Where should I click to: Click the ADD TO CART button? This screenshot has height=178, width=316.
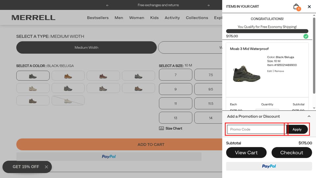pos(119,144)
